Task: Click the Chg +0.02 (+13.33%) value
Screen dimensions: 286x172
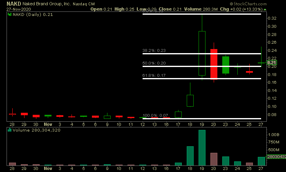Action: 241,9
